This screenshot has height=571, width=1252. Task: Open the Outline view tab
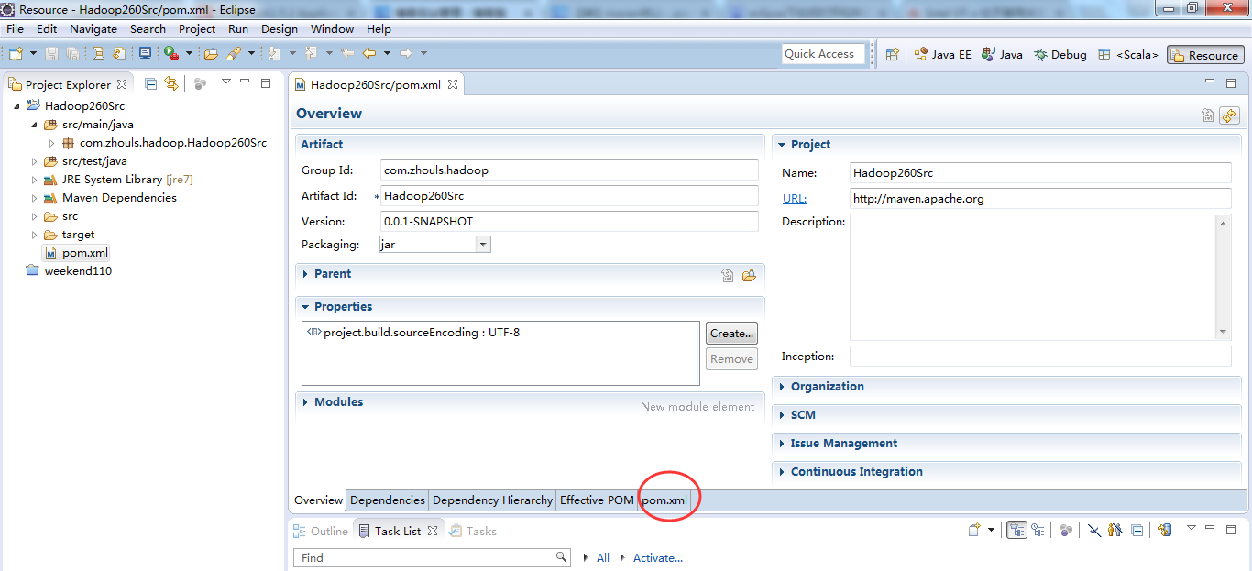pos(321,531)
